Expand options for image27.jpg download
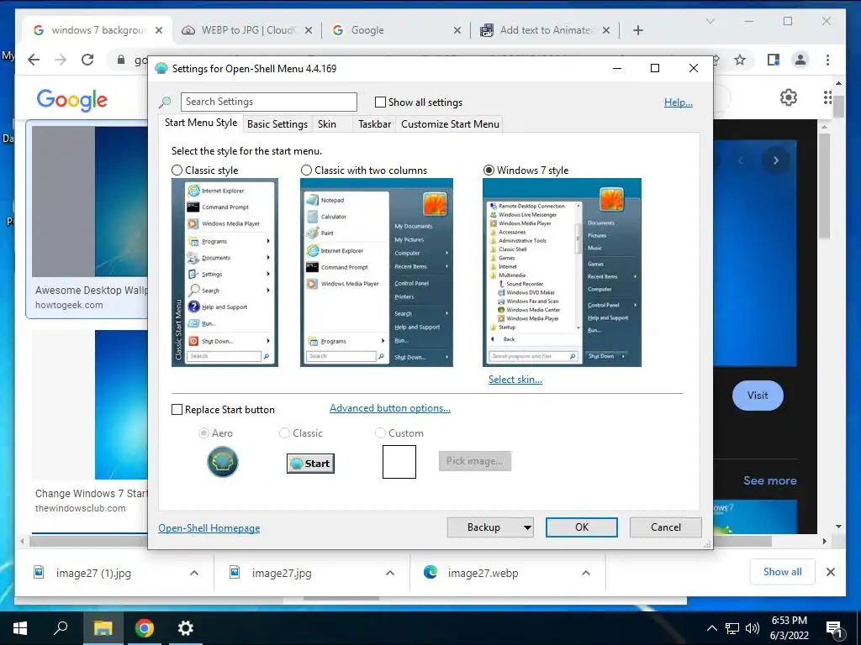861x645 pixels. [390, 573]
